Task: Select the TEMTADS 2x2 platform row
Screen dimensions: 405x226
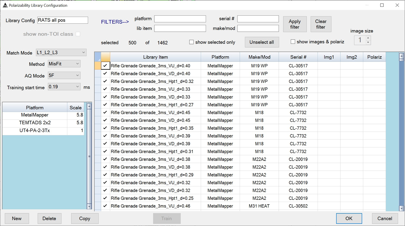Action: (x=35, y=123)
